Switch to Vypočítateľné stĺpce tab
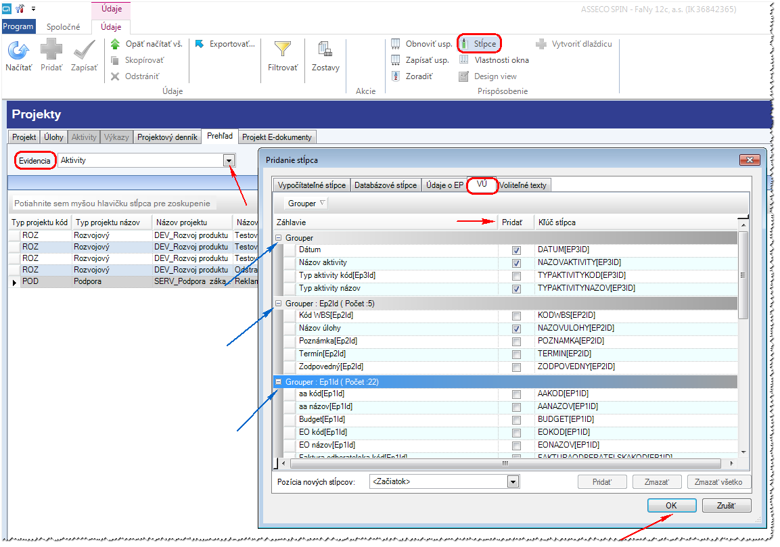 point(311,185)
